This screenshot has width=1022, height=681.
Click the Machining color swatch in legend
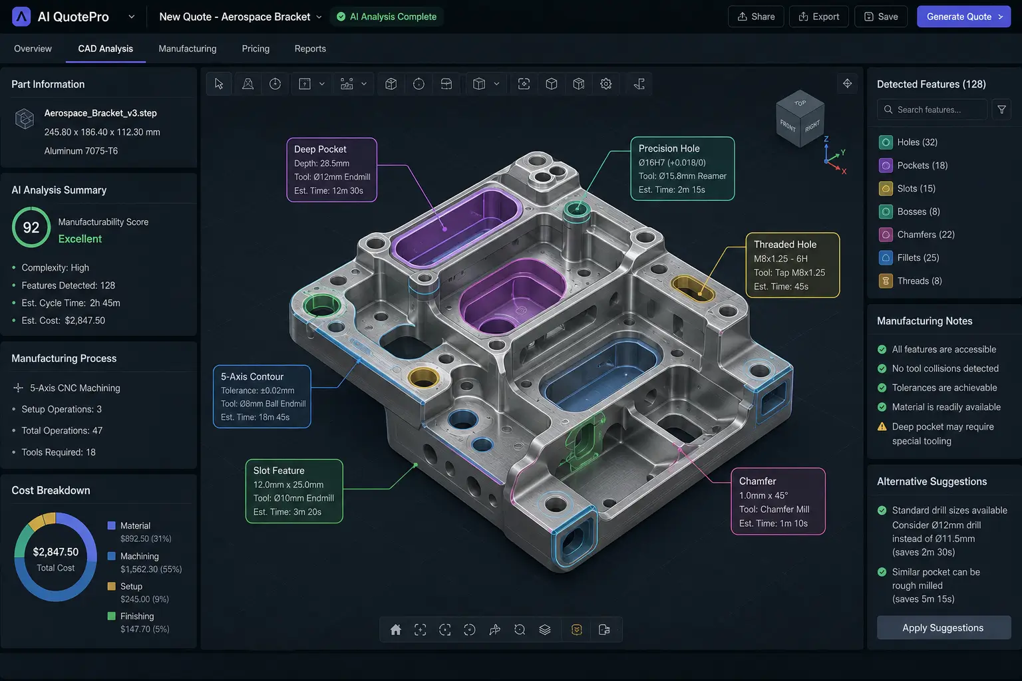[x=112, y=556]
